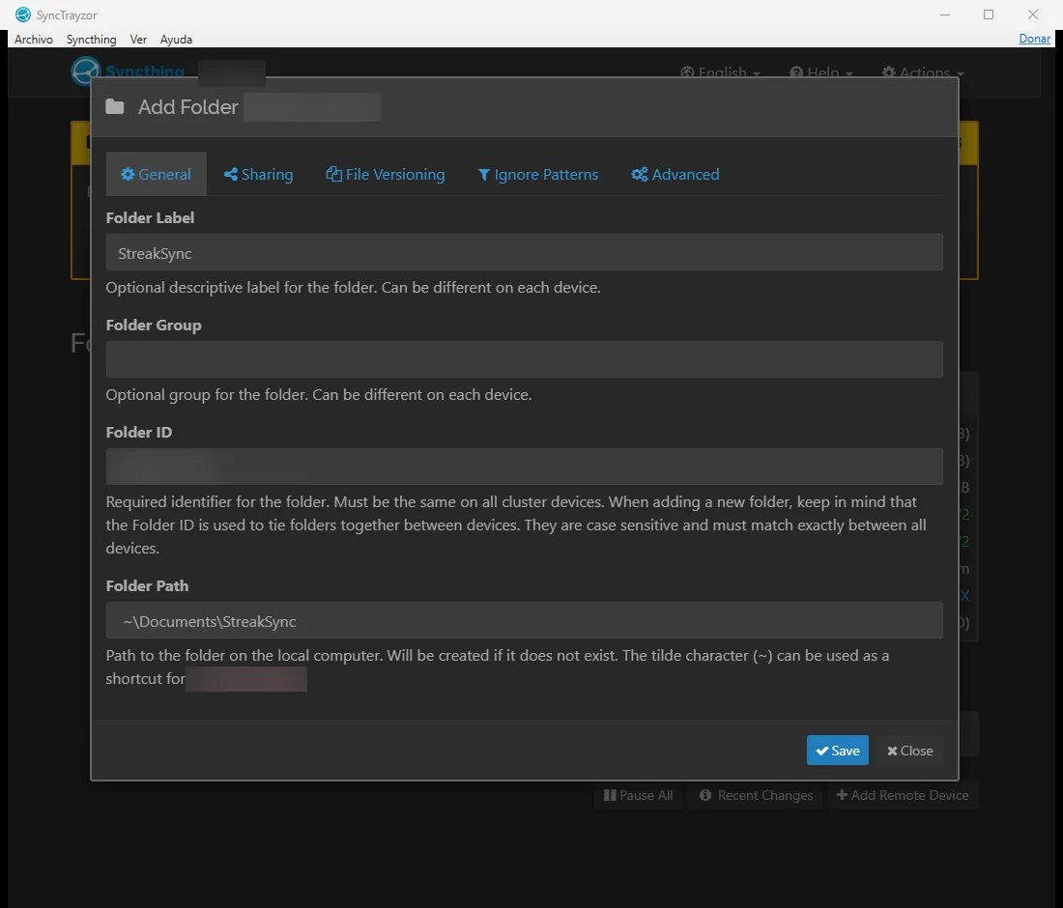
Task: Close the Add Folder dialog
Action: (x=909, y=751)
